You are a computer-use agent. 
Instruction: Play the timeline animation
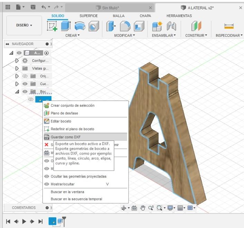[24, 221]
